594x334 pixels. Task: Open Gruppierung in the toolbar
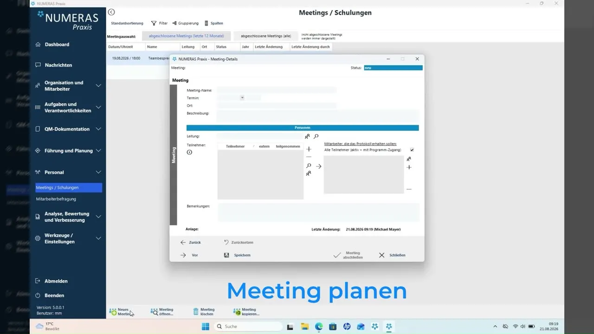click(x=185, y=23)
